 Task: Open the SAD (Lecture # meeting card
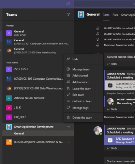coord(120,140)
